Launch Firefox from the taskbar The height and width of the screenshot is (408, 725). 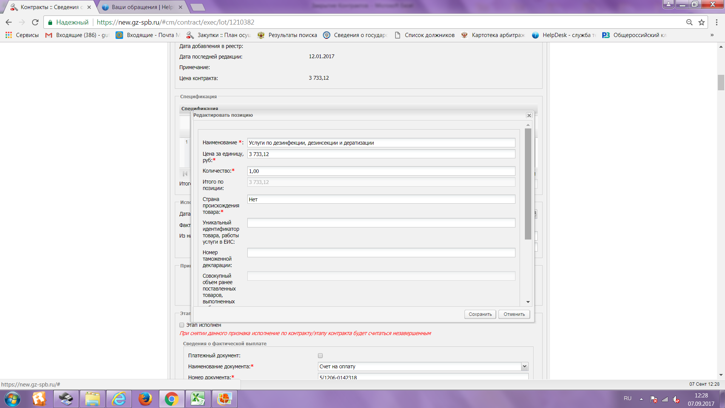click(145, 399)
